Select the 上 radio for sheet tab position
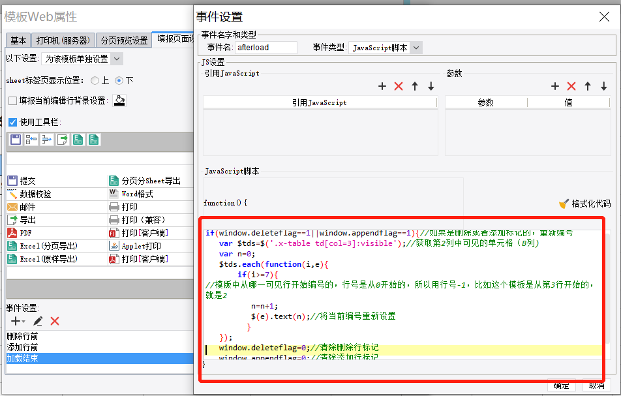This screenshot has width=621, height=396. pos(95,80)
